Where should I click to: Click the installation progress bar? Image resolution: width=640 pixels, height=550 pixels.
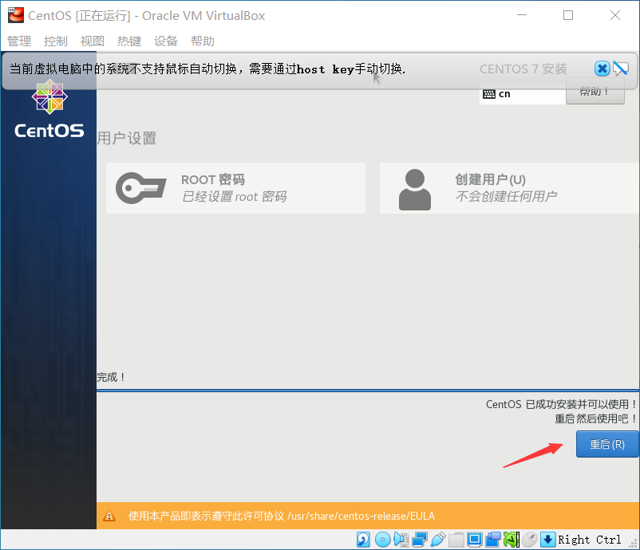(x=368, y=391)
